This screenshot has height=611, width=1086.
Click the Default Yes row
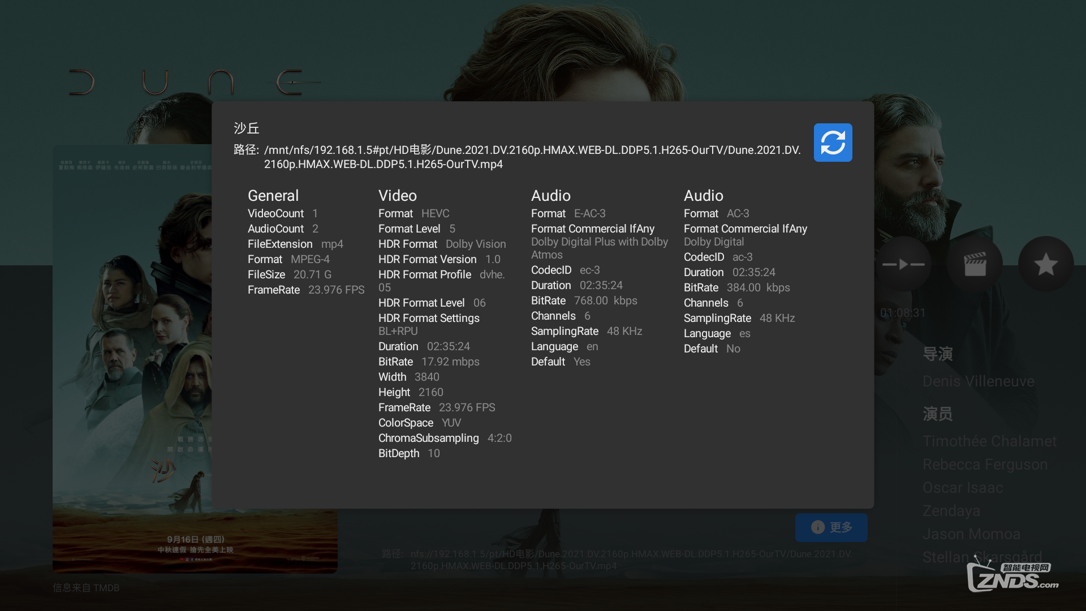561,362
